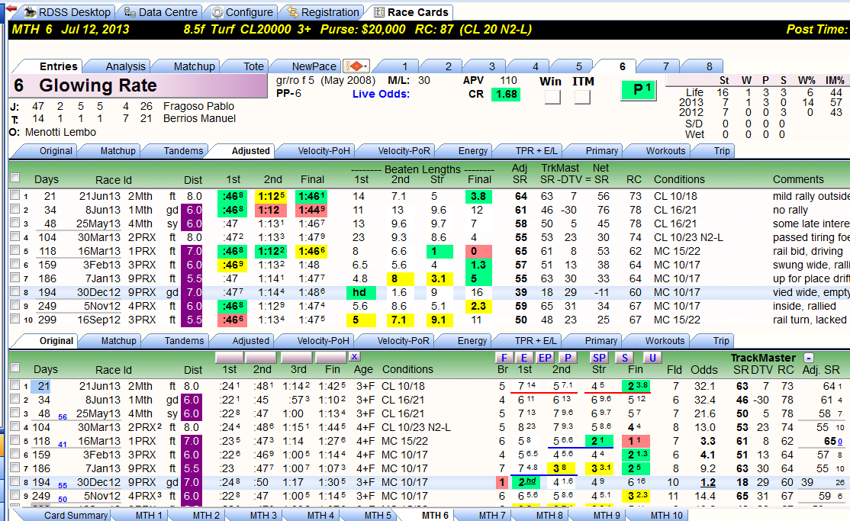Click the small X button above Age
850x521 pixels.
[x=354, y=357]
